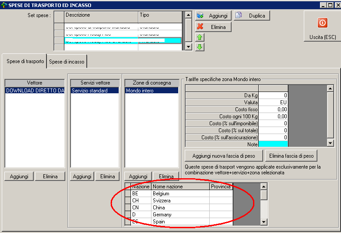Switch to Spese di incasso tab
This screenshot has height=233, width=341.
pyautogui.click(x=67, y=62)
